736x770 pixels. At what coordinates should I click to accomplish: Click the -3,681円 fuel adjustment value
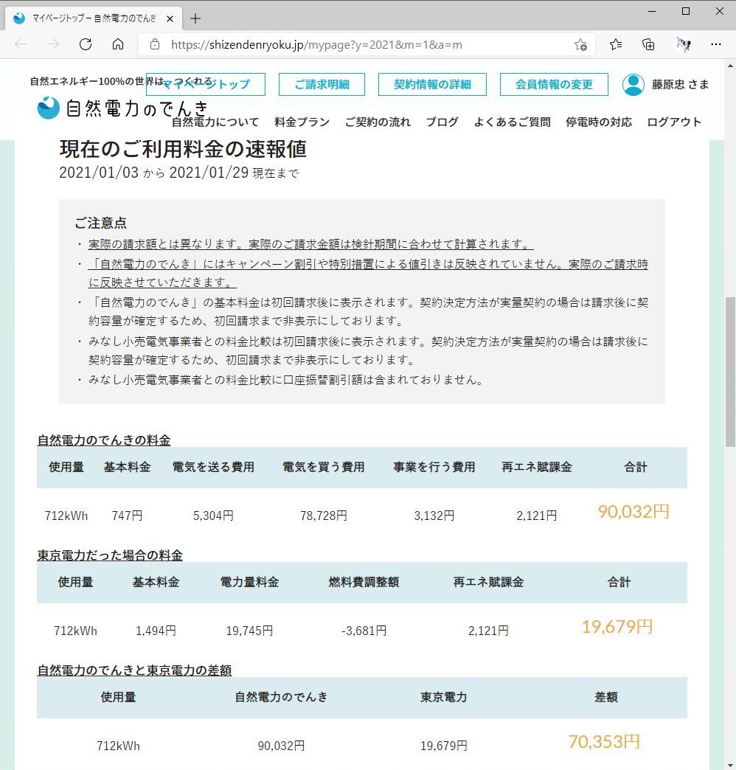coord(364,631)
